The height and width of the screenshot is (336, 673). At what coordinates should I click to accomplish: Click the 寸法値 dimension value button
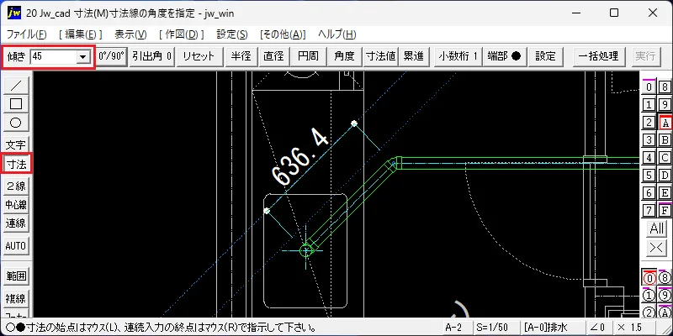tap(380, 56)
